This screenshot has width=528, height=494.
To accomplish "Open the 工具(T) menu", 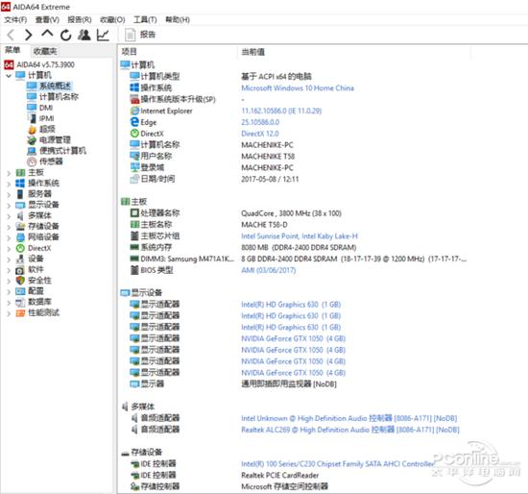I will [145, 19].
